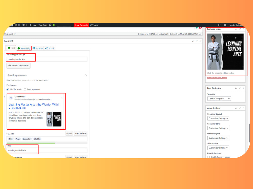Click Get related keyphrases button

point(18,66)
